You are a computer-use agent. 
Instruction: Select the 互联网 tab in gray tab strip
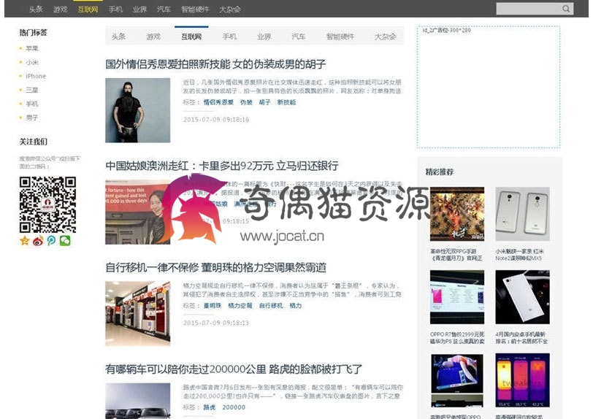(x=191, y=36)
